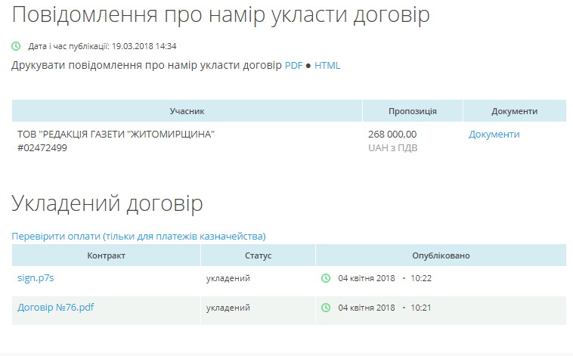The height and width of the screenshot is (356, 573).
Task: Click the clock icon beside the publication date
Action: [16, 46]
